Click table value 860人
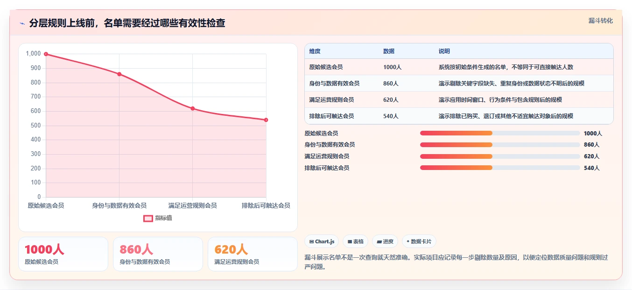 (391, 84)
